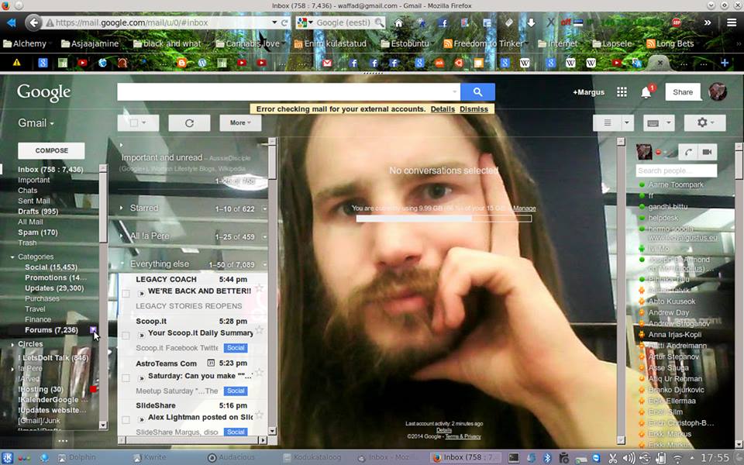The image size is (744, 465).
Task: Star the LEGACY COACH email
Action: coord(259,288)
